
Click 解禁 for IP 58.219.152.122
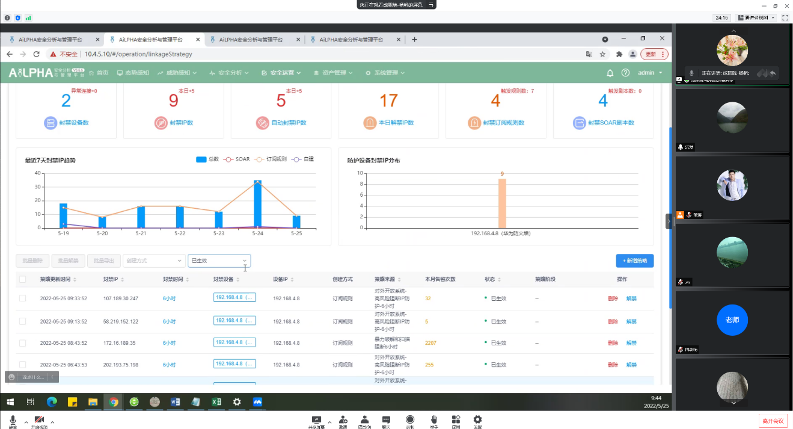coord(631,321)
